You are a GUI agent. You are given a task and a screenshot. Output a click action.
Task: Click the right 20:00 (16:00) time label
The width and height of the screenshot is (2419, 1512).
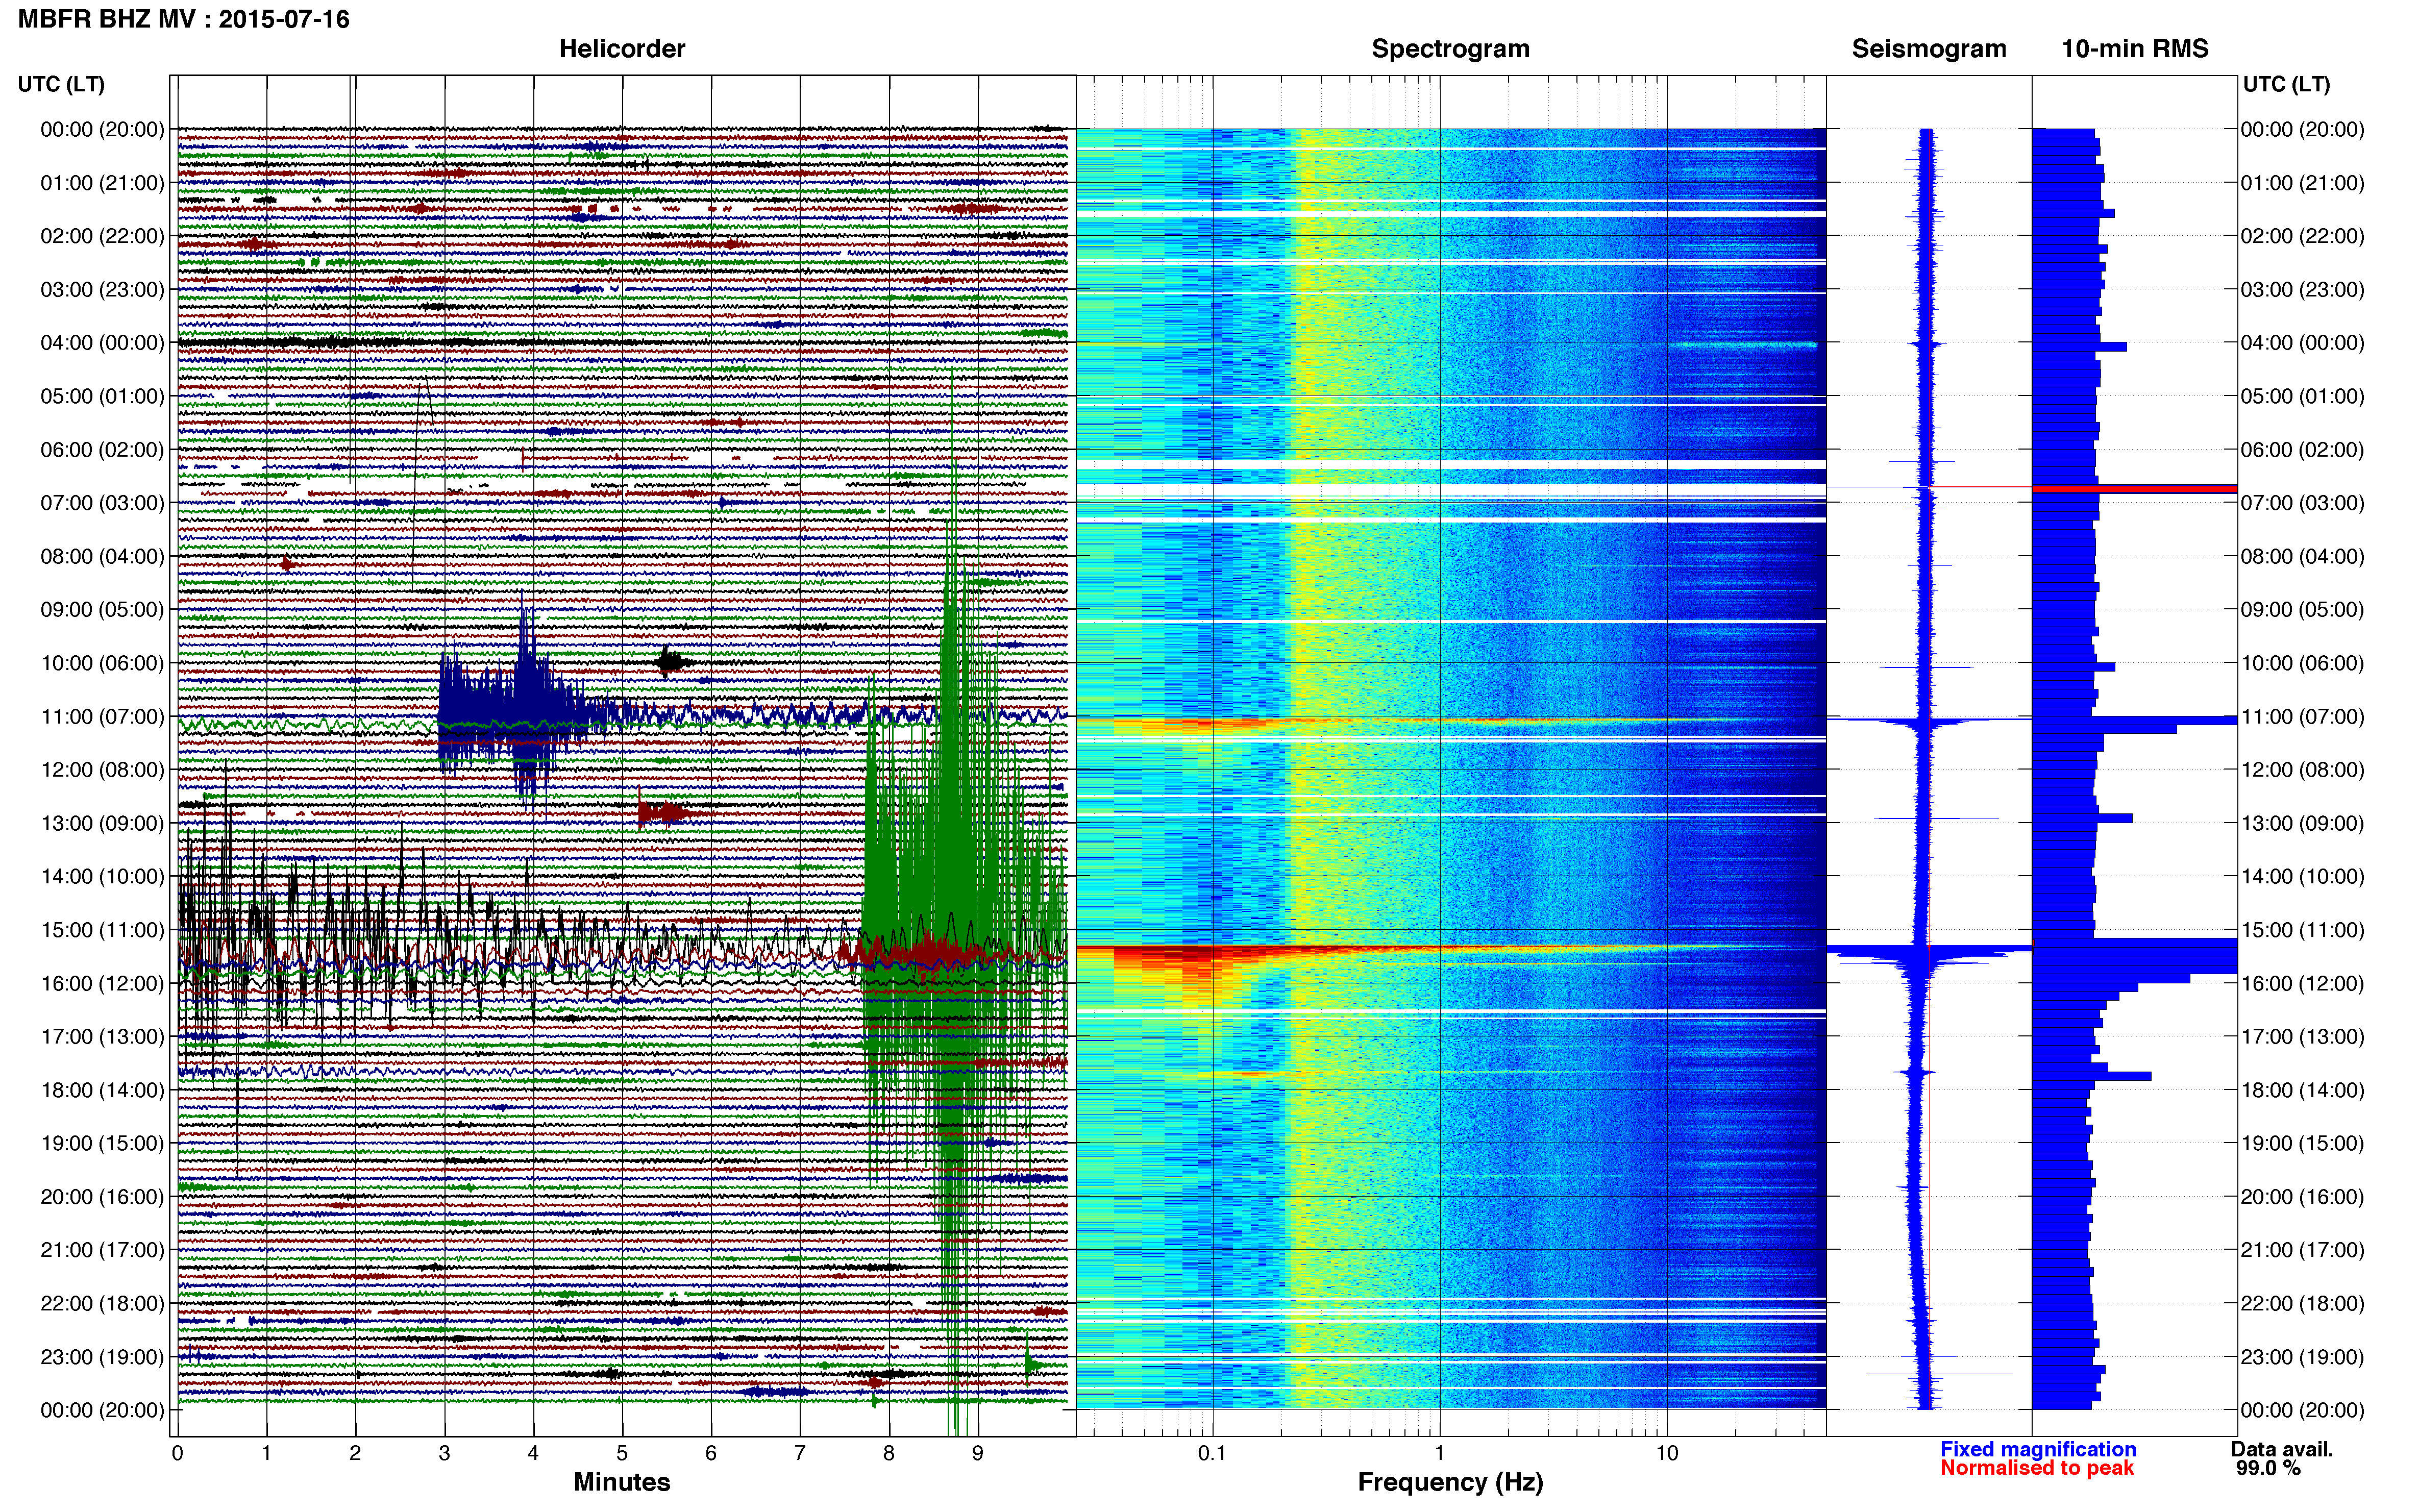pyautogui.click(x=2302, y=1197)
